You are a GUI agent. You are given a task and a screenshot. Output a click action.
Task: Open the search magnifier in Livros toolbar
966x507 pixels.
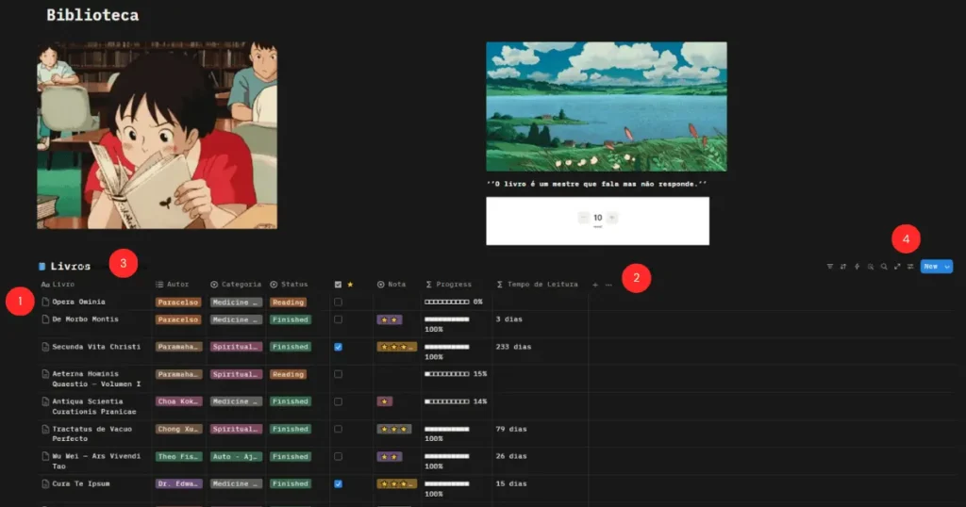[884, 267]
